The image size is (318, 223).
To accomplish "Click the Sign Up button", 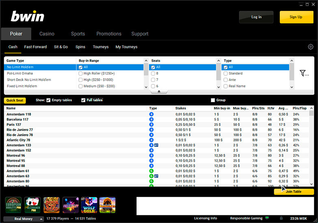I will pos(296,17).
